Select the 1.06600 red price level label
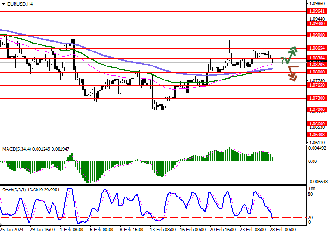 tap(317, 124)
